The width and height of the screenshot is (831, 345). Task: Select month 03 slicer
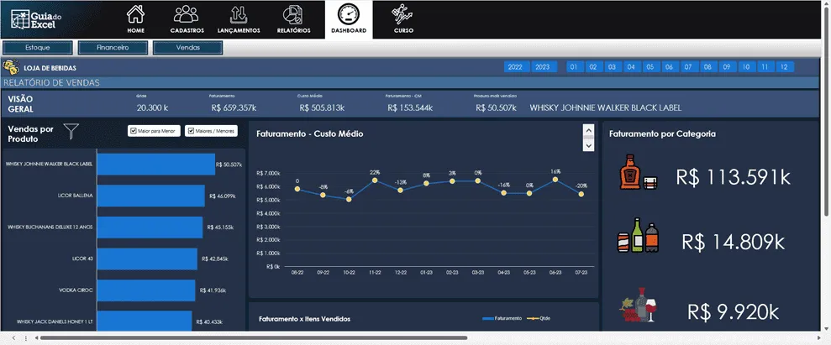[x=612, y=67]
